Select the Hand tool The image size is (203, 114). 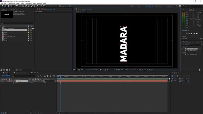coord(9,6)
